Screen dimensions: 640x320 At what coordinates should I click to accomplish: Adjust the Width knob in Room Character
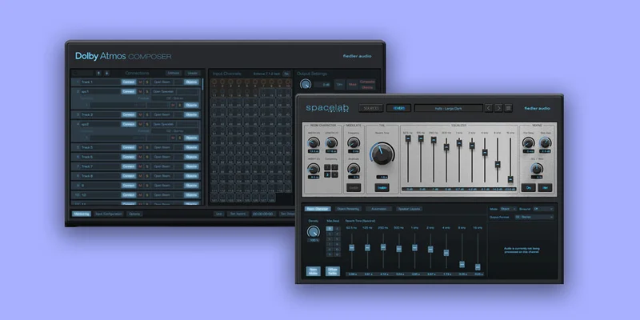314,143
